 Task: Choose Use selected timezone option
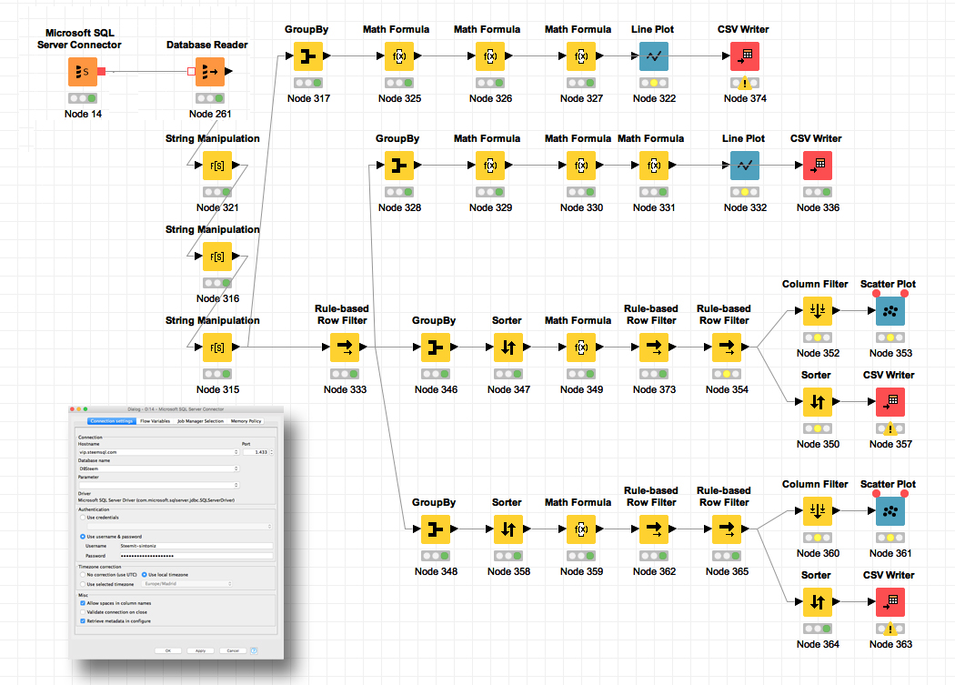click(83, 584)
